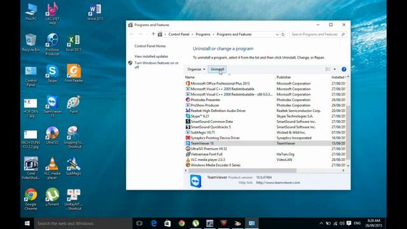Select the HOP DEN 1.jpg desktop file
The width and height of the screenshot is (407, 229).
31,108
